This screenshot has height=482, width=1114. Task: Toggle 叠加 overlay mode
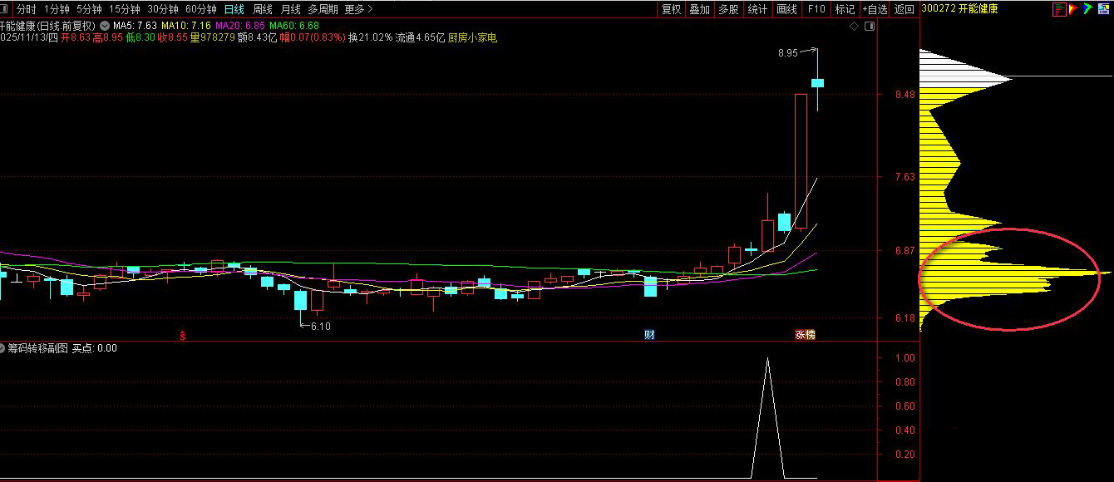(x=700, y=9)
